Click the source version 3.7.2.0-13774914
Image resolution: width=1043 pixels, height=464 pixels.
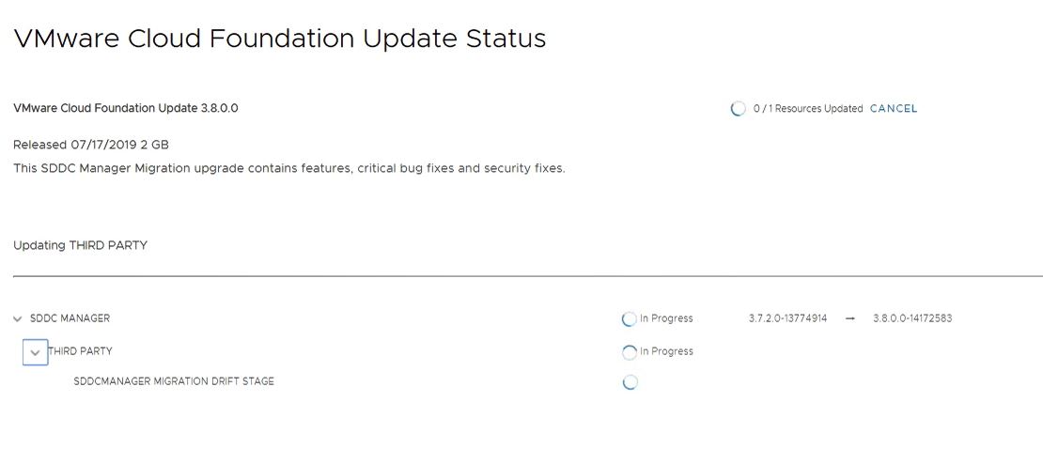coord(787,319)
